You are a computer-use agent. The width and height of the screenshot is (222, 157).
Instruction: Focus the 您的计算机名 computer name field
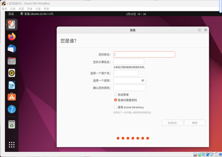click(x=129, y=62)
